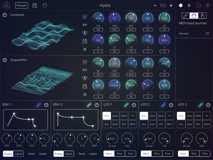Viewport: 213px width, 160px height.
Task: Start playback with the play button
Action: click(x=189, y=5)
